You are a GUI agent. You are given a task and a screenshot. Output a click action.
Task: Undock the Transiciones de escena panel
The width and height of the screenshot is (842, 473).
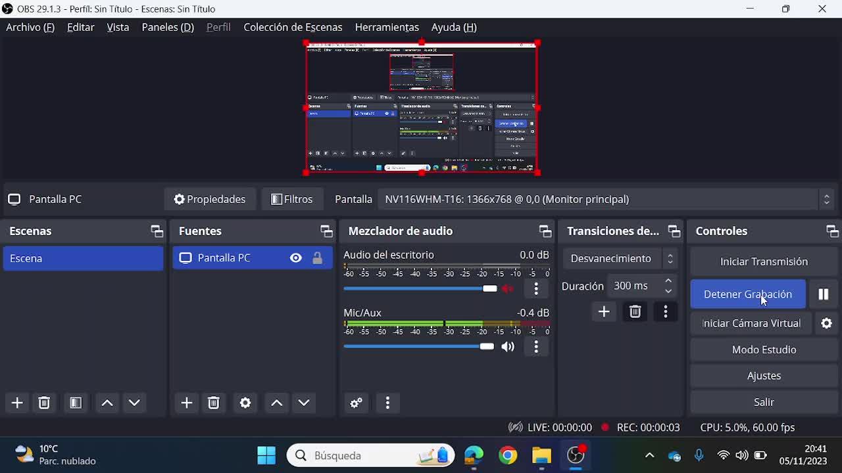click(674, 231)
